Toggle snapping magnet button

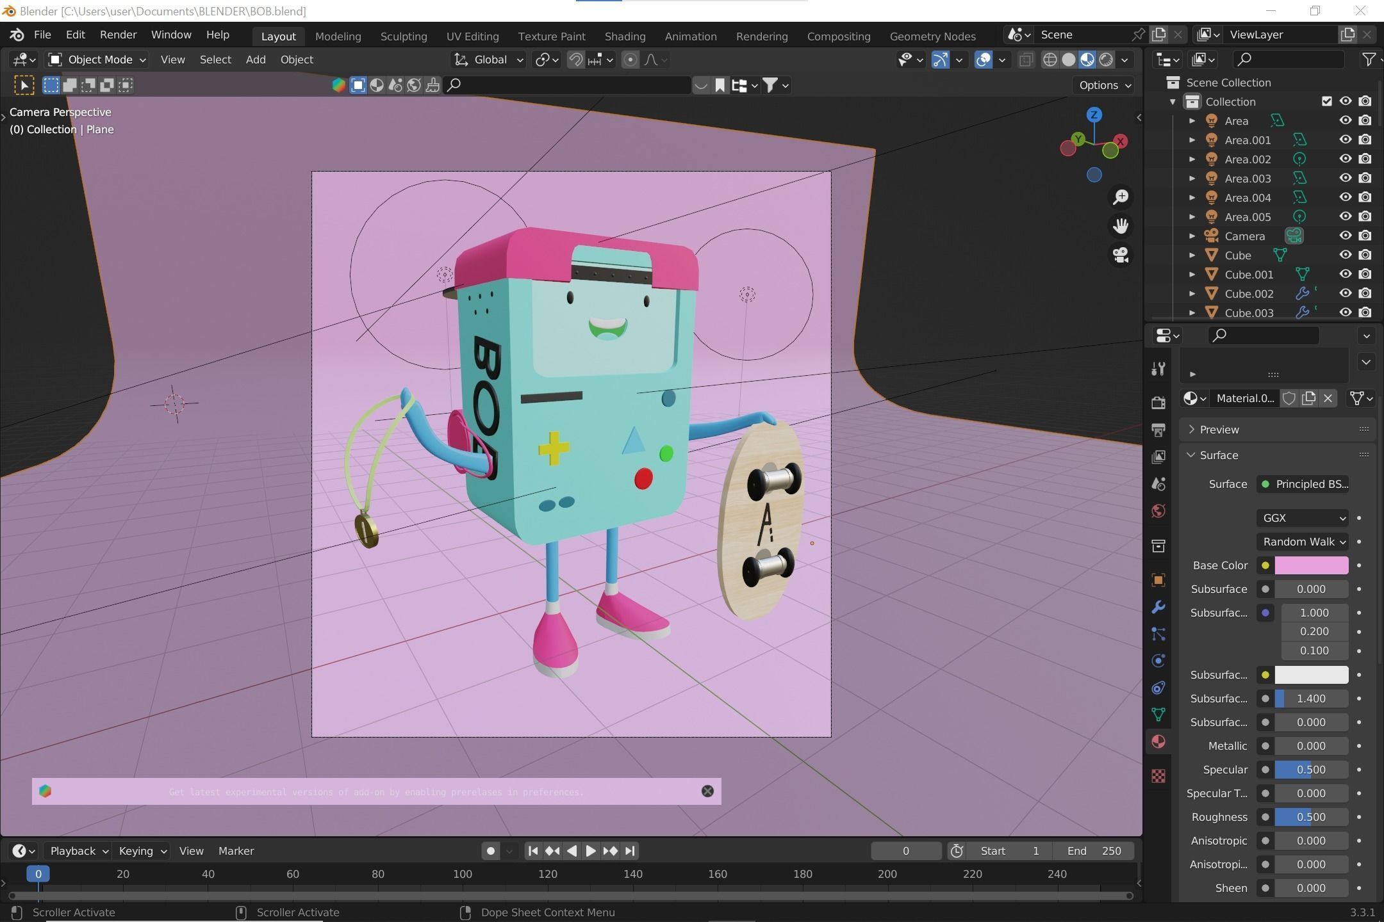pos(575,60)
